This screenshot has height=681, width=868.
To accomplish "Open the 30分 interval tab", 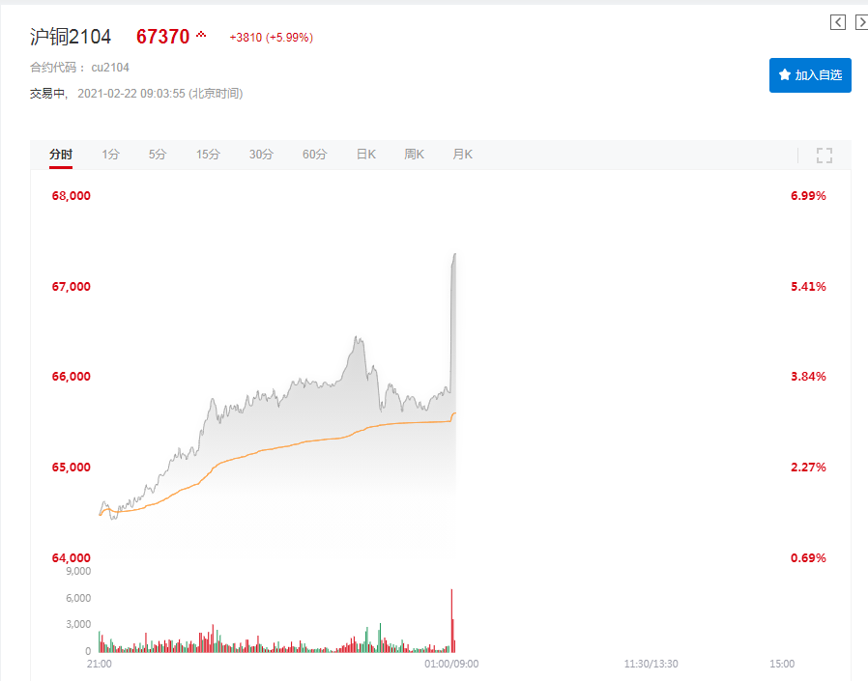I will (261, 155).
